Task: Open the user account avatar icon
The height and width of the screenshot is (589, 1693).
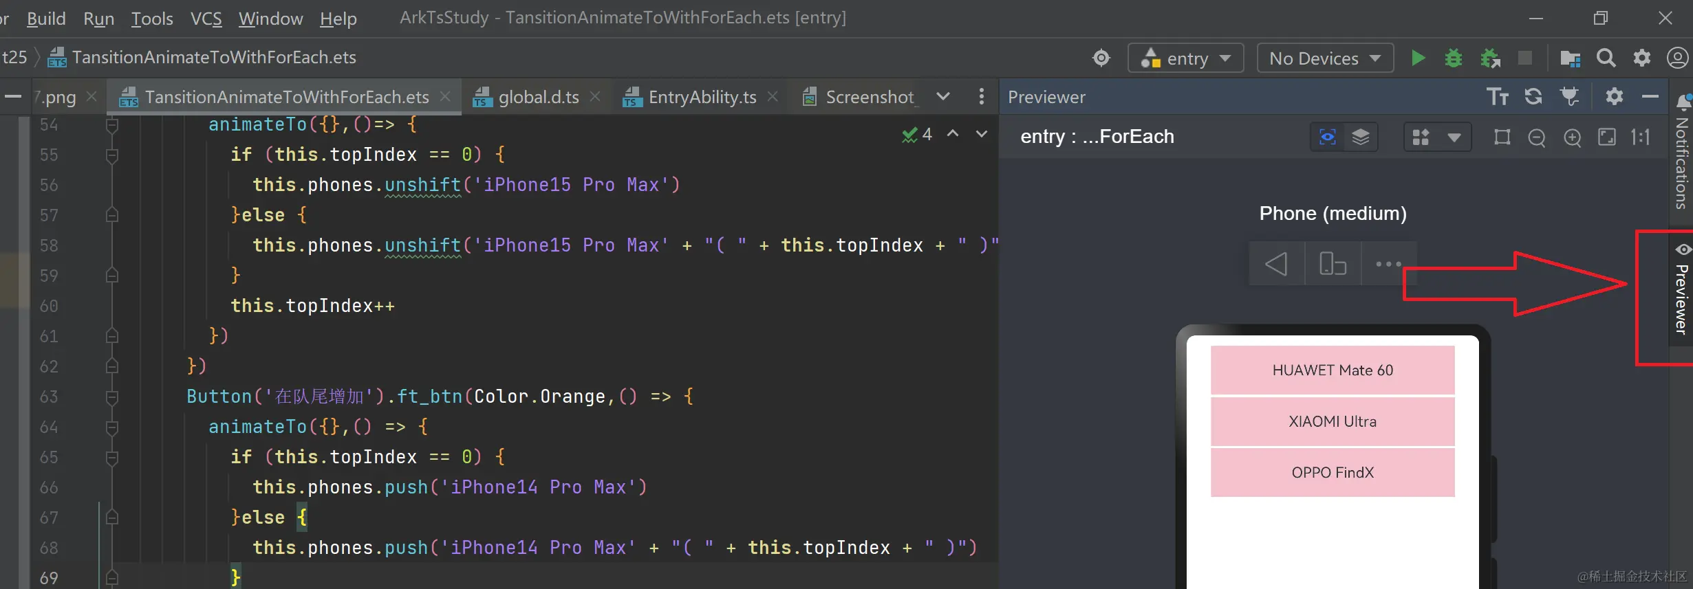Action: click(1677, 58)
